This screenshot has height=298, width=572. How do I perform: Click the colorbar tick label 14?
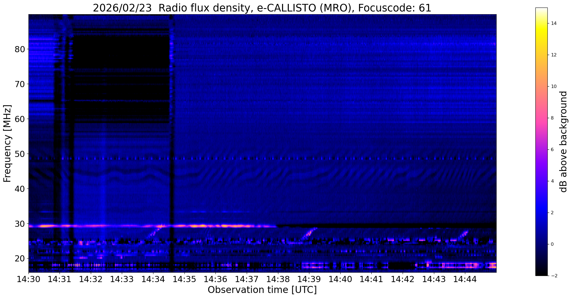(553, 23)
